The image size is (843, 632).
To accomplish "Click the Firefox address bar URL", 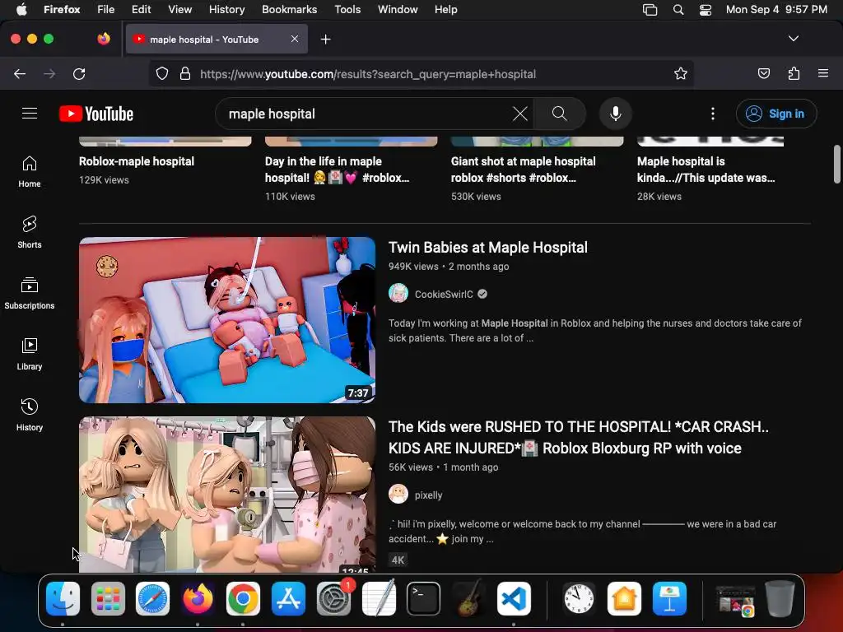I will click(x=368, y=74).
